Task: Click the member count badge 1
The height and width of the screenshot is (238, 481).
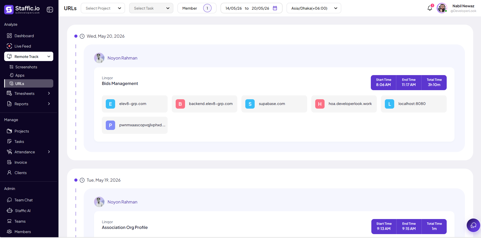Action: (207, 8)
